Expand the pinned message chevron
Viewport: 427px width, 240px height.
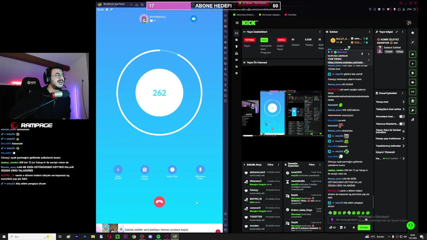369,60
